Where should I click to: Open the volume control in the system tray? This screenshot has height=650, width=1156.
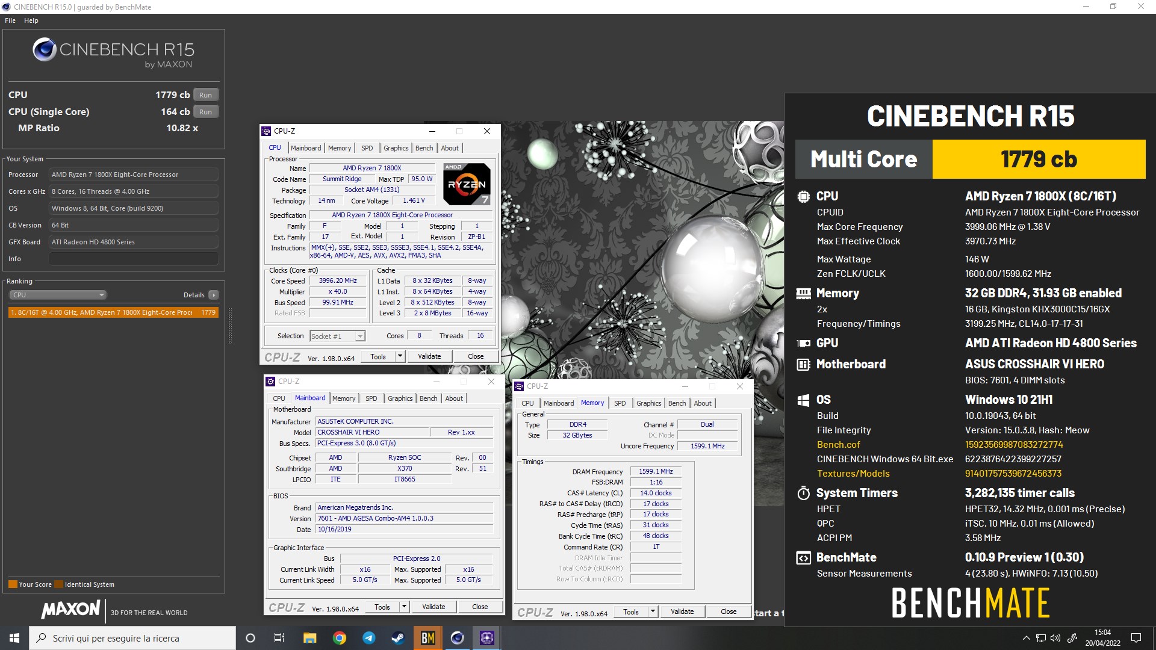[1055, 638]
